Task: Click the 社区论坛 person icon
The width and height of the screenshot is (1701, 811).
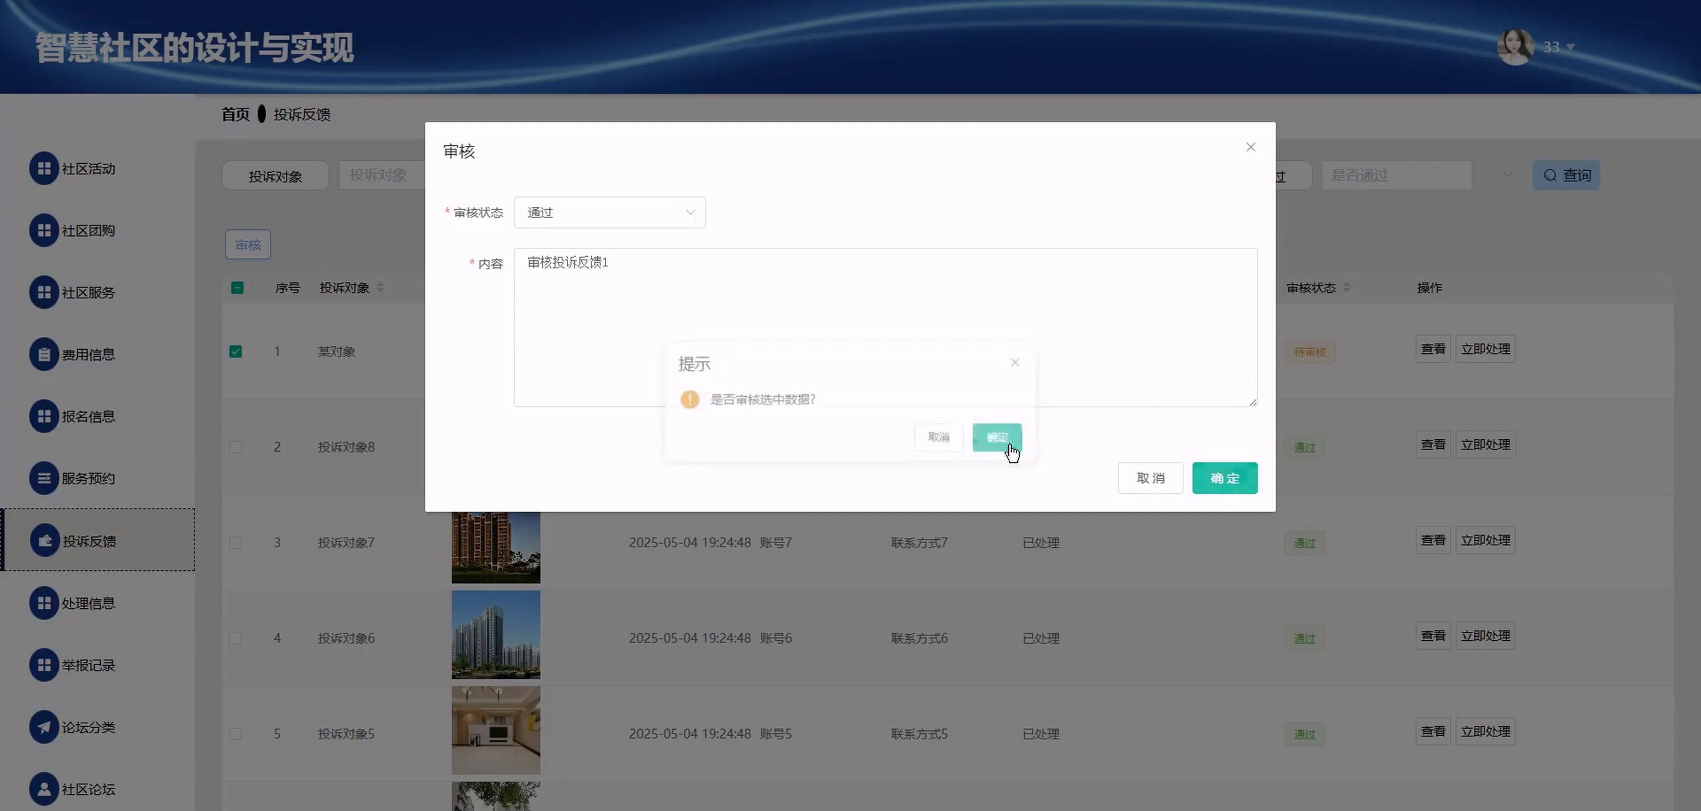Action: click(43, 789)
